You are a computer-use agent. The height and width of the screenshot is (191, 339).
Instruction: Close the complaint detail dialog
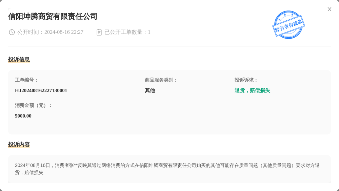(x=329, y=9)
